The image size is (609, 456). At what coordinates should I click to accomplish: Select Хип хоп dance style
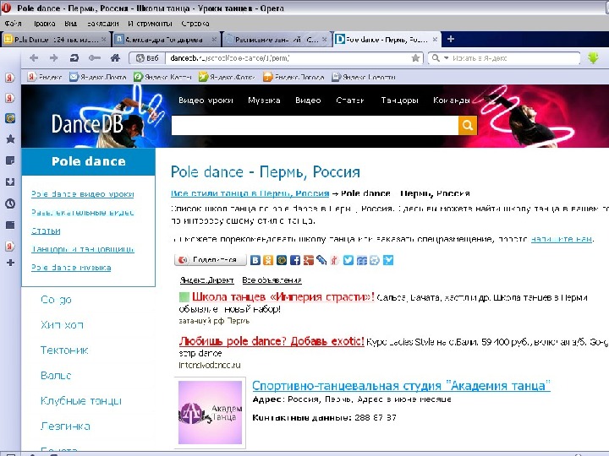coord(62,325)
